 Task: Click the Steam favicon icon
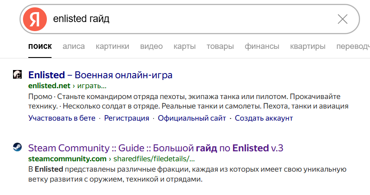click(17, 148)
